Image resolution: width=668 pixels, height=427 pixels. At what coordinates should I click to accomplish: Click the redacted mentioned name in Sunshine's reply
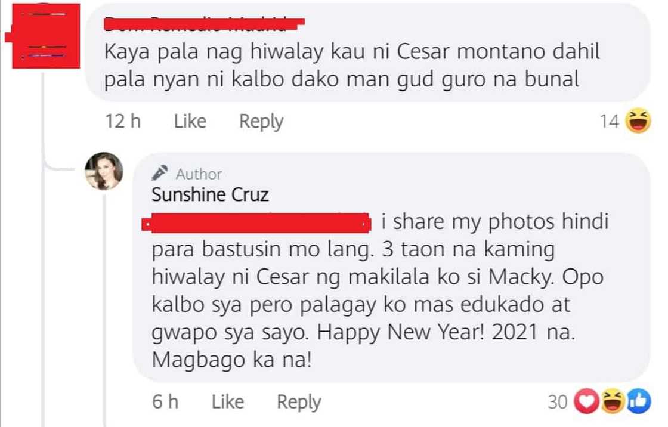[x=255, y=224]
